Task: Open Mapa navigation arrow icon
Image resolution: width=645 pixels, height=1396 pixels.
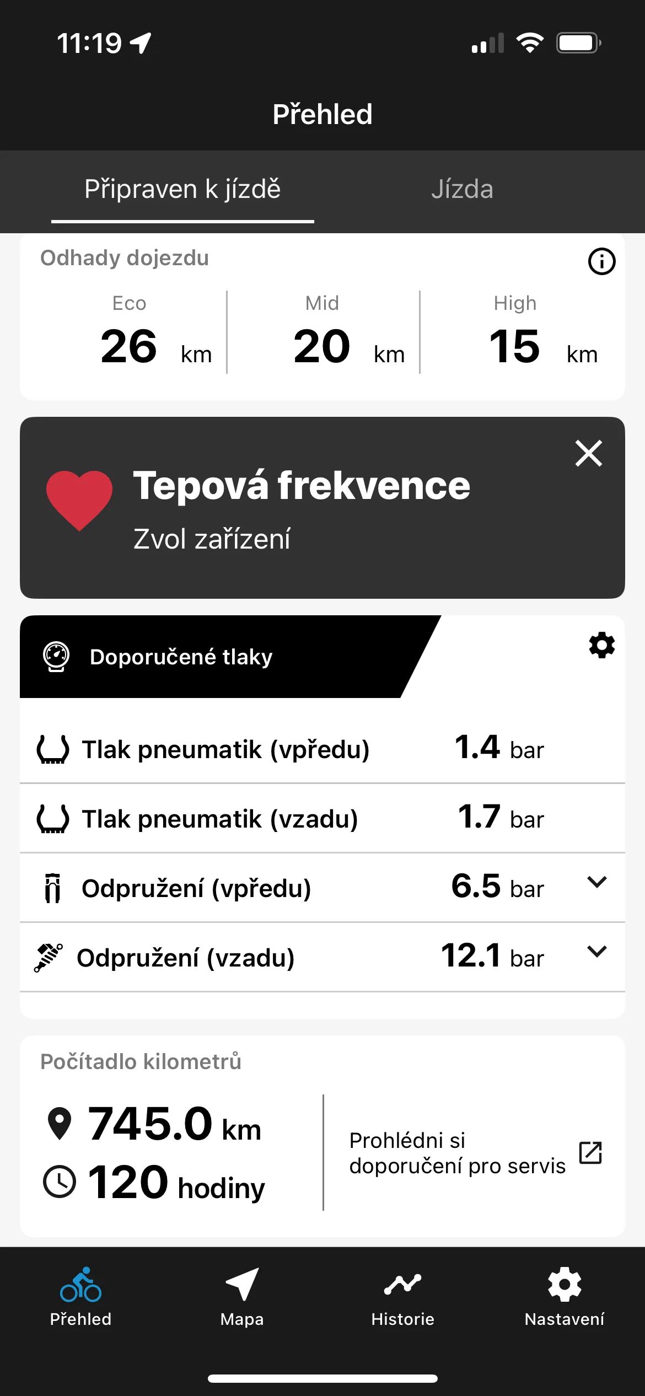Action: 242,1285
